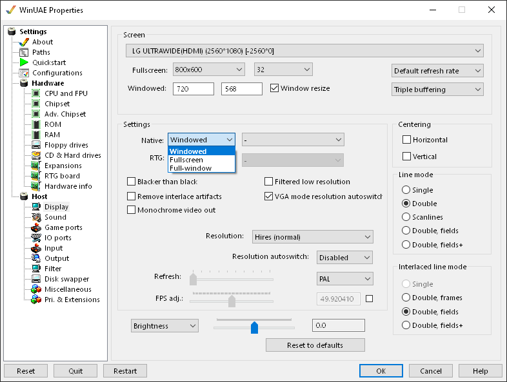This screenshot has width=507, height=382.
Task: Open the 800x600 fullscreen resolution dropdown
Action: 208,70
